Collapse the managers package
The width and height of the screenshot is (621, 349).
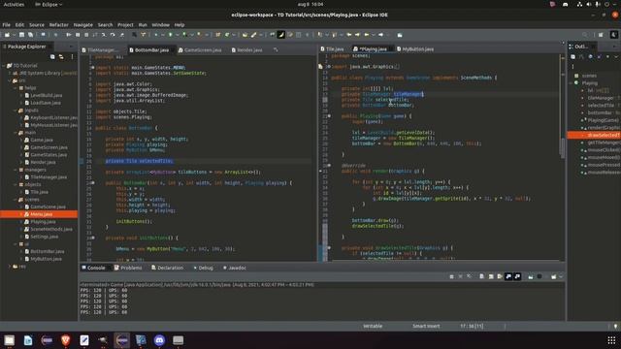(16, 170)
